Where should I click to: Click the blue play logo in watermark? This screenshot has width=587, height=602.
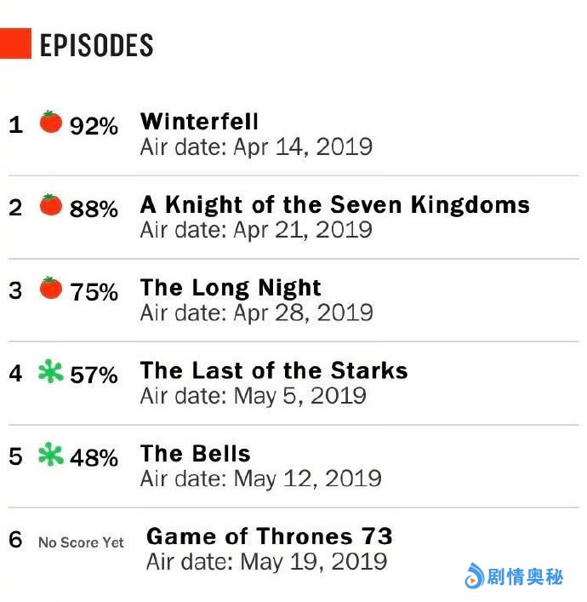pos(473,578)
